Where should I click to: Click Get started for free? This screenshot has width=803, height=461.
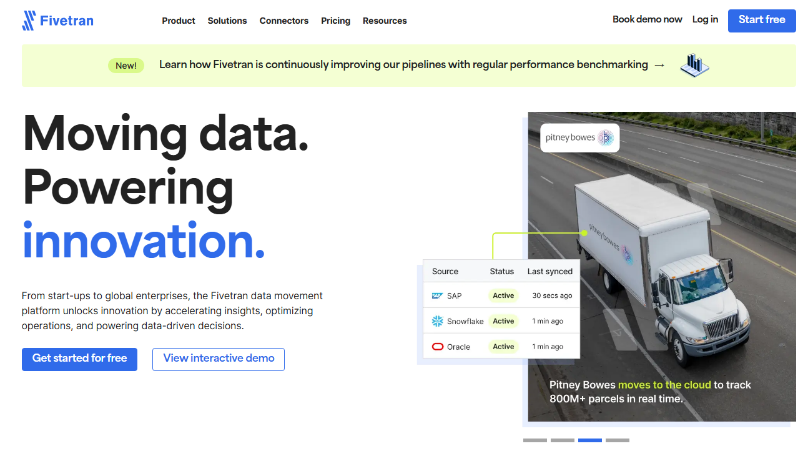(79, 359)
